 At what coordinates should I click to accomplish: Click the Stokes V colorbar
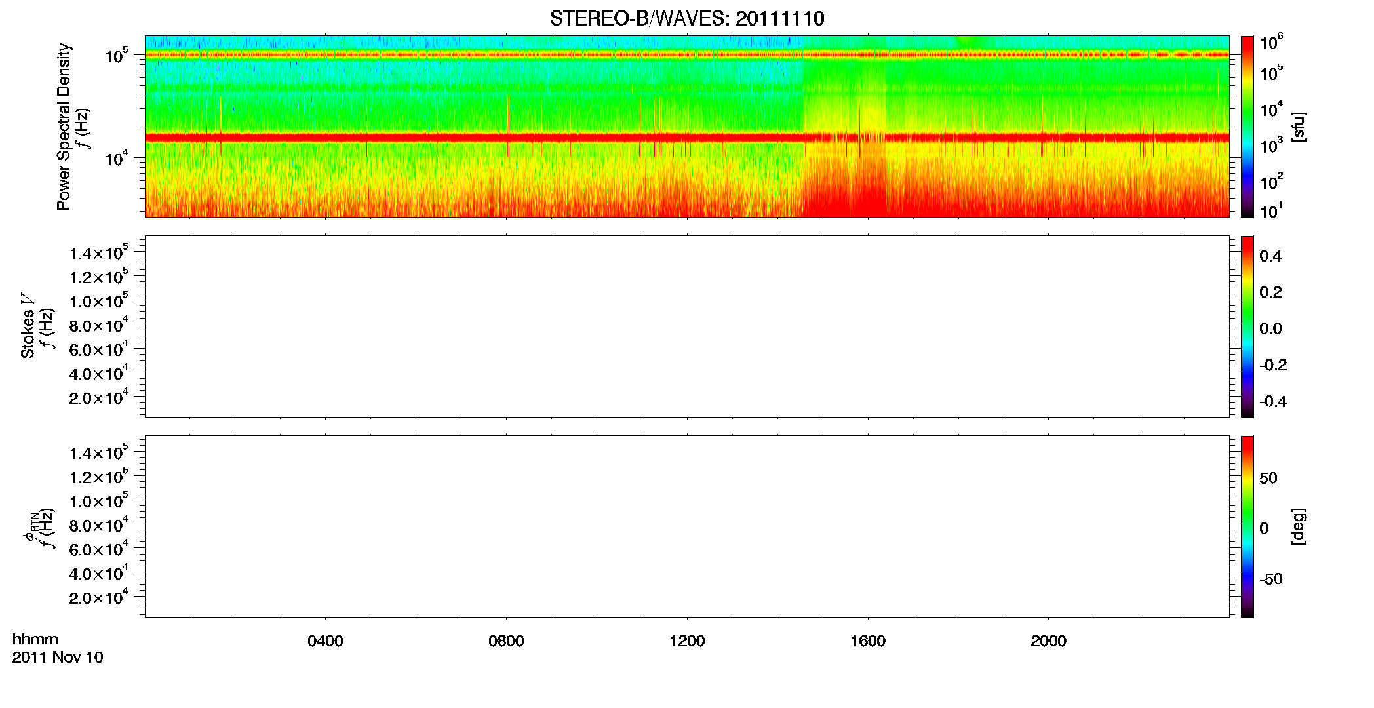pyautogui.click(x=1247, y=326)
